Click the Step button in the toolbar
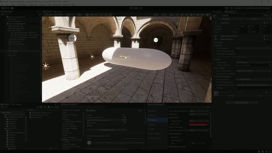The width and height of the screenshot is (272, 153). [x=140, y=8]
